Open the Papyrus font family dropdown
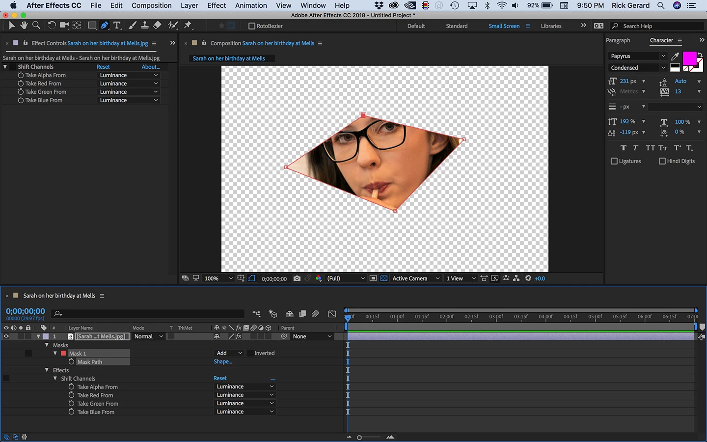 [638, 56]
